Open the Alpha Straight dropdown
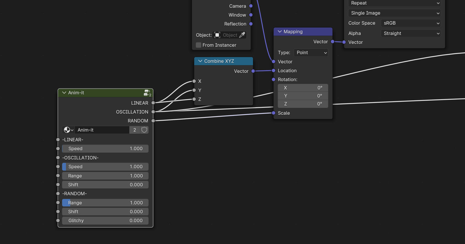The width and height of the screenshot is (465, 244). point(411,33)
